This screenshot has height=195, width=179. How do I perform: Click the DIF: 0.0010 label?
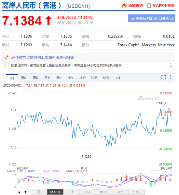pos(27,171)
